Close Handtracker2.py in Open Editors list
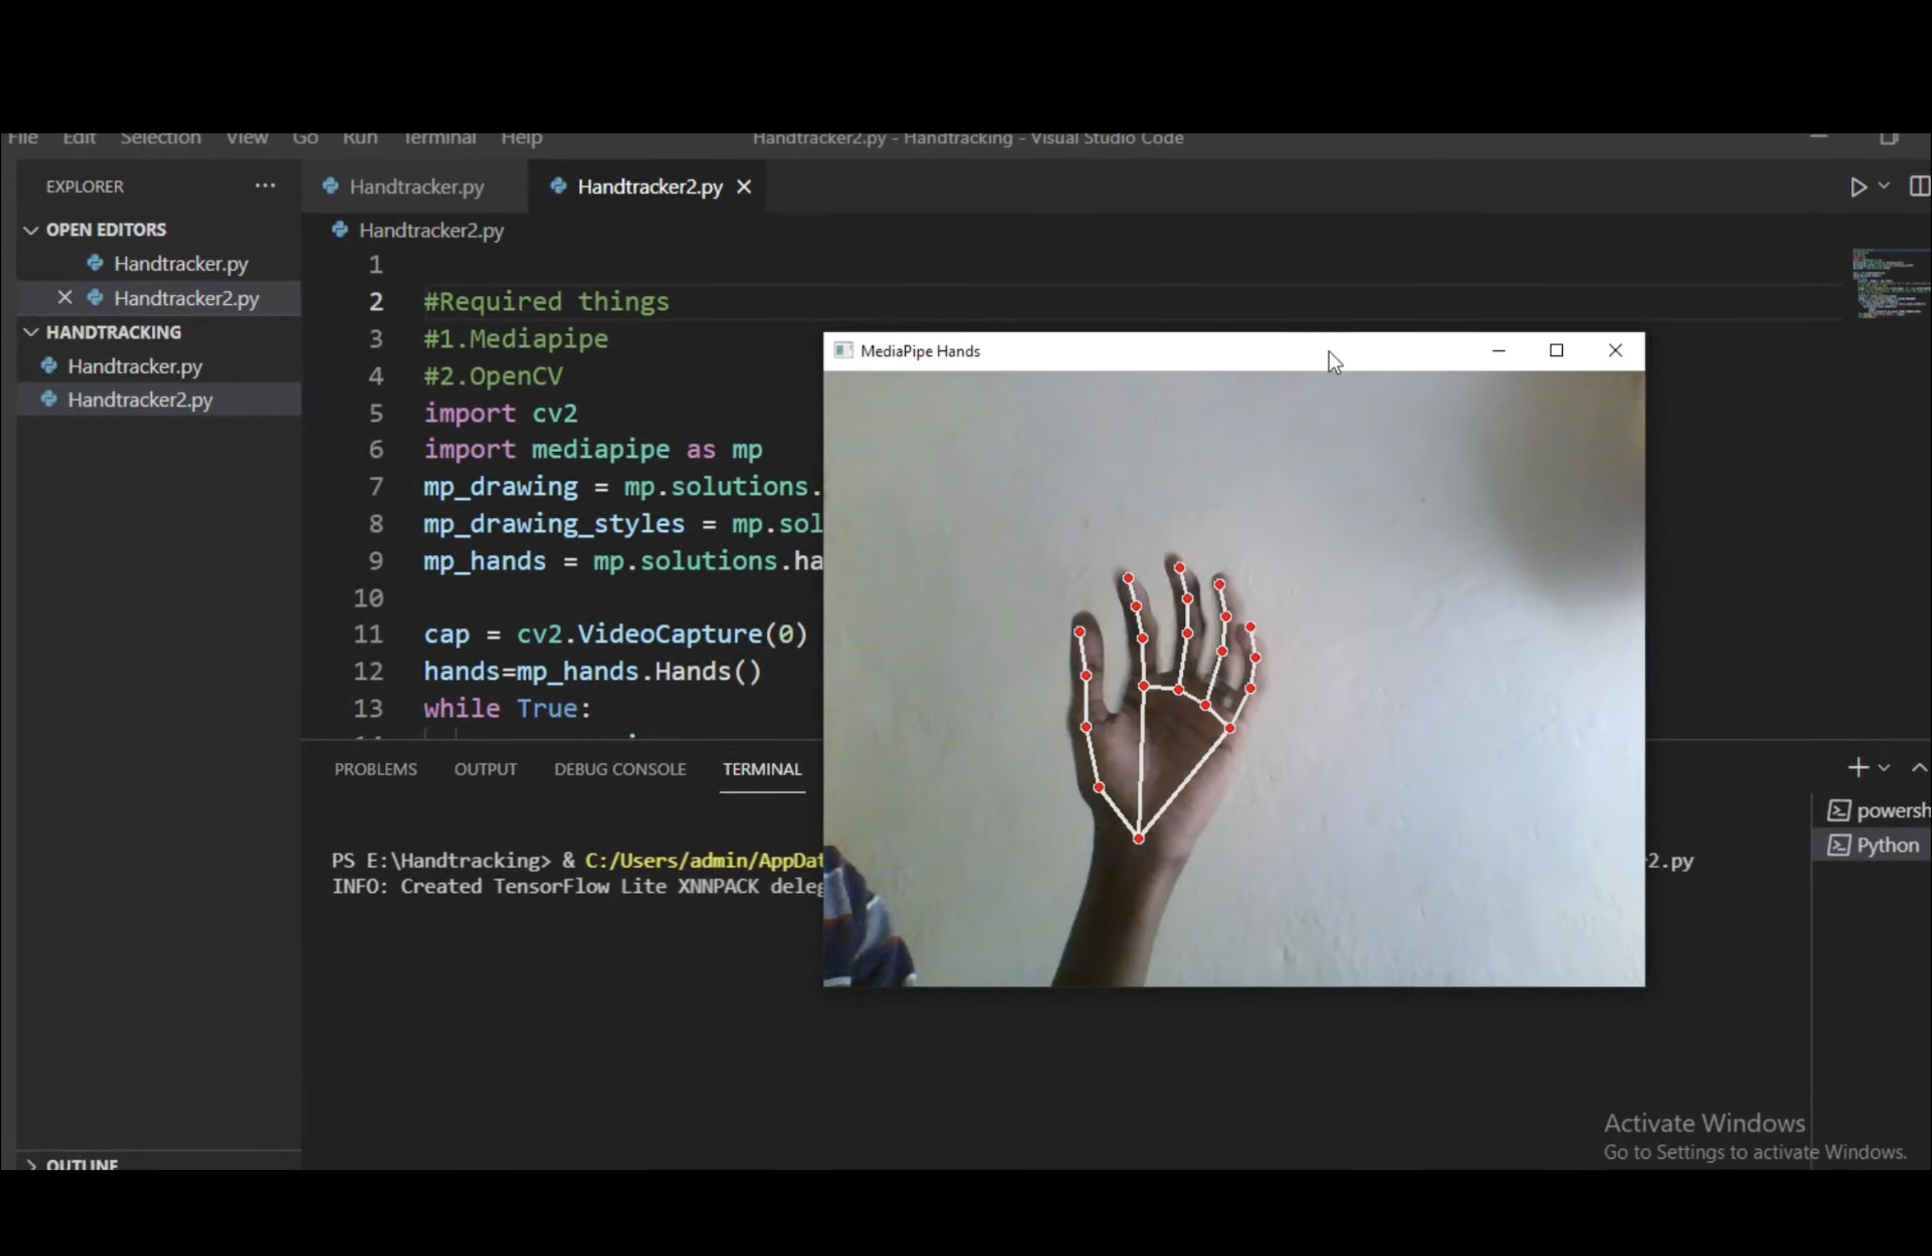Screen dimensions: 1932x1256 (65, 298)
